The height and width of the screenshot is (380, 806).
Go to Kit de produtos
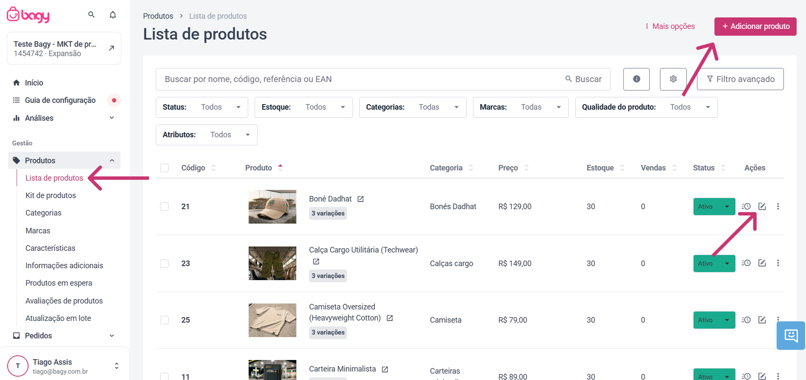coord(51,196)
